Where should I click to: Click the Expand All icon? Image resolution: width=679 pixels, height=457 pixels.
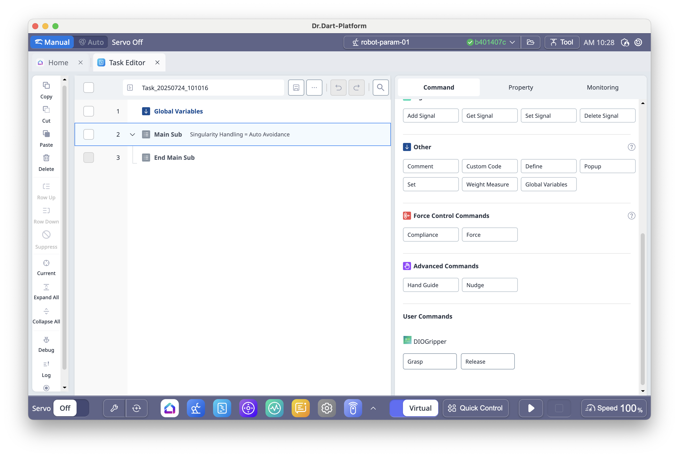[x=46, y=287]
